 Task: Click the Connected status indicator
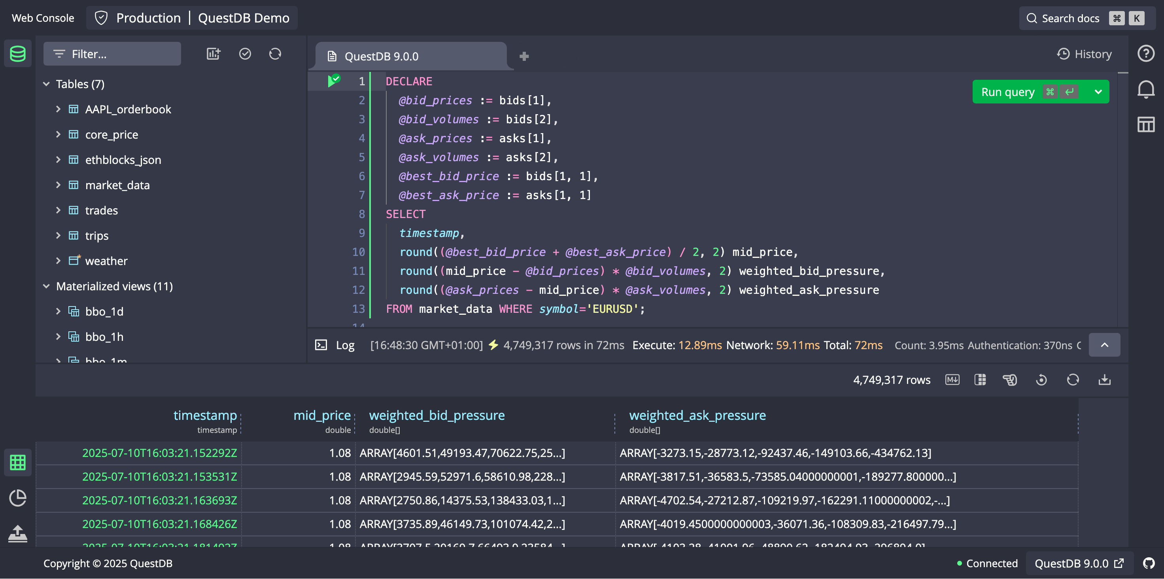pos(987,563)
